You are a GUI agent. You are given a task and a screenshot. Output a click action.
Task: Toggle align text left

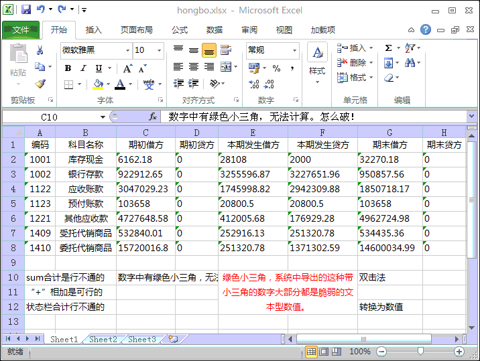point(178,67)
